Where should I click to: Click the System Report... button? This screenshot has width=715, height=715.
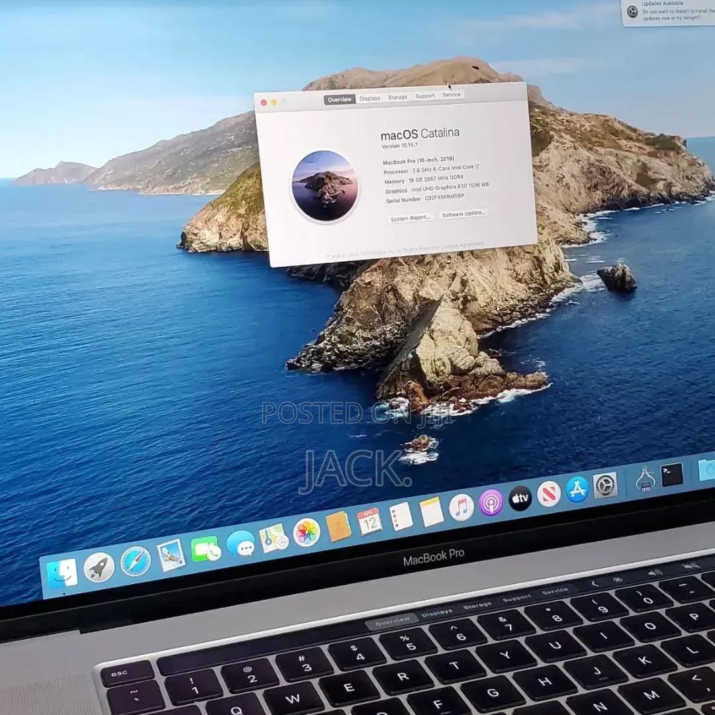(x=410, y=218)
